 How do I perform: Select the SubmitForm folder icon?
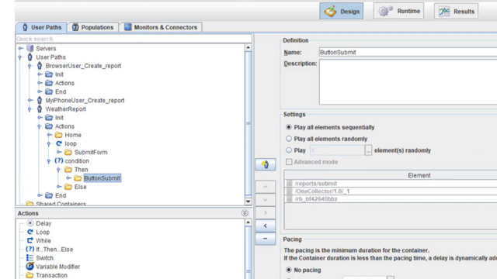[x=68, y=152]
